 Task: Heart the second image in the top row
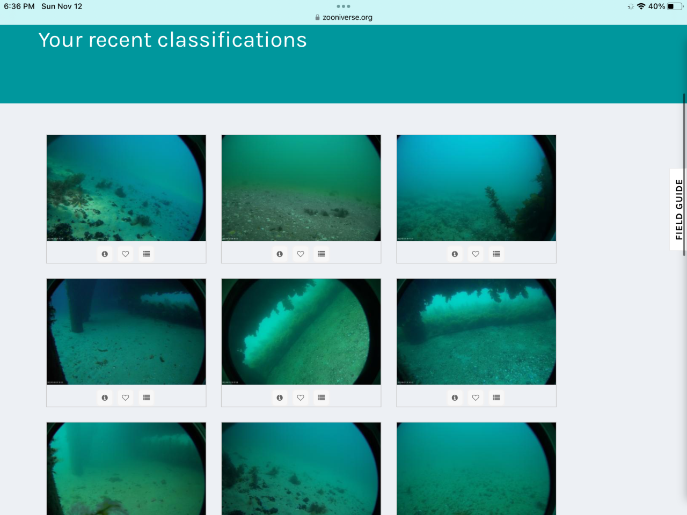point(301,254)
